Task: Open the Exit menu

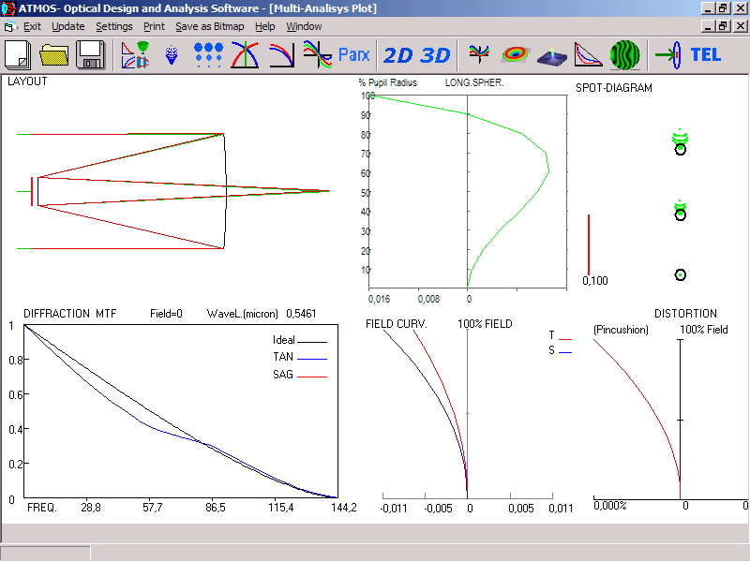Action: click(x=32, y=26)
